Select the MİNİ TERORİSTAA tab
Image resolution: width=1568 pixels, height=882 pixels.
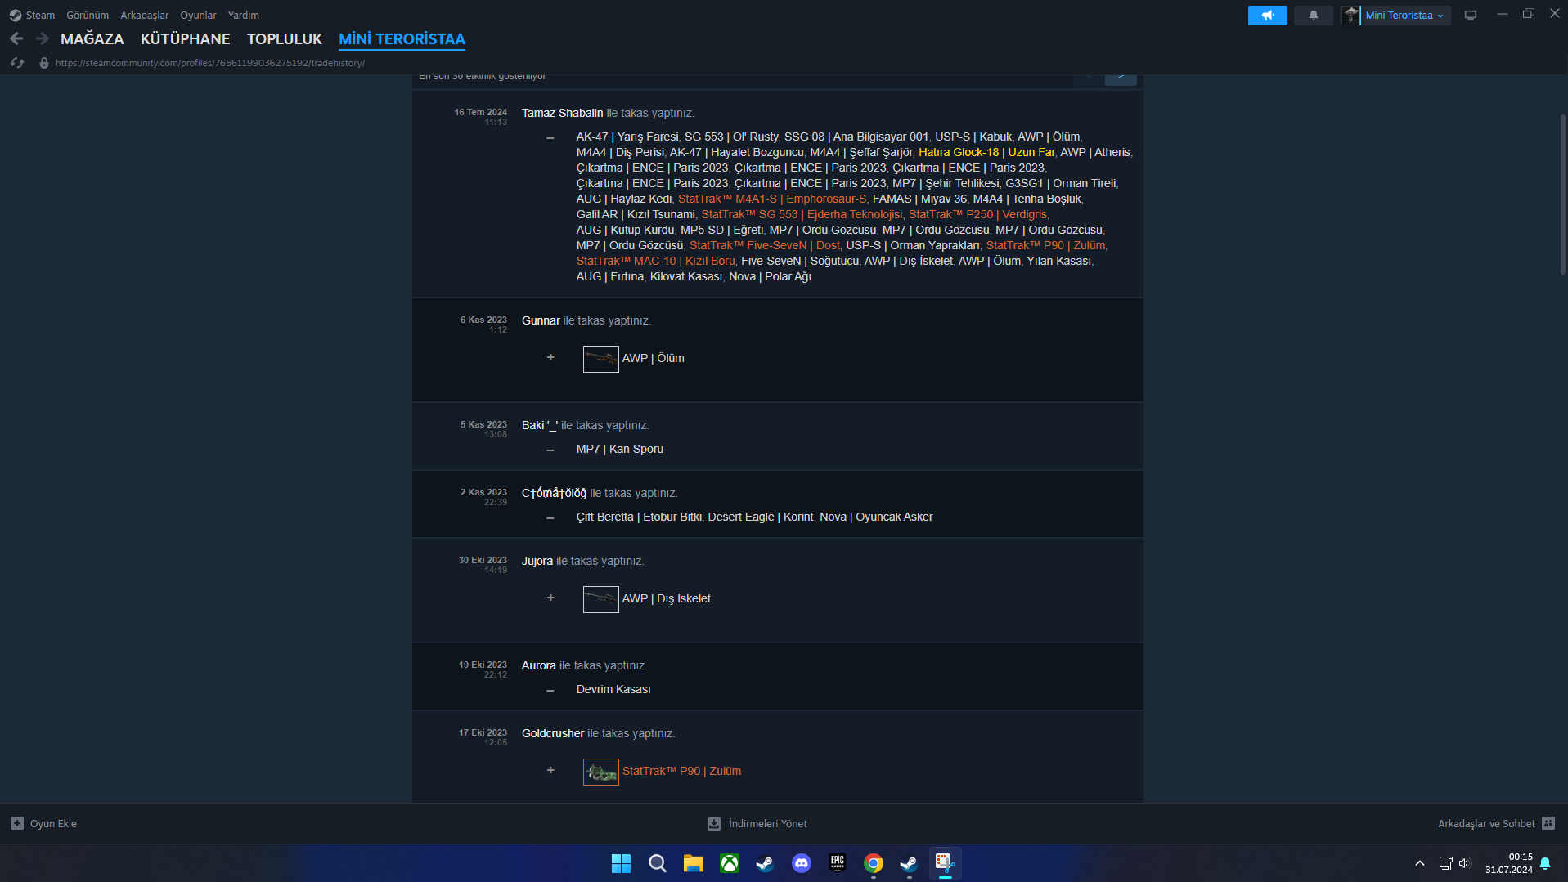pos(402,39)
